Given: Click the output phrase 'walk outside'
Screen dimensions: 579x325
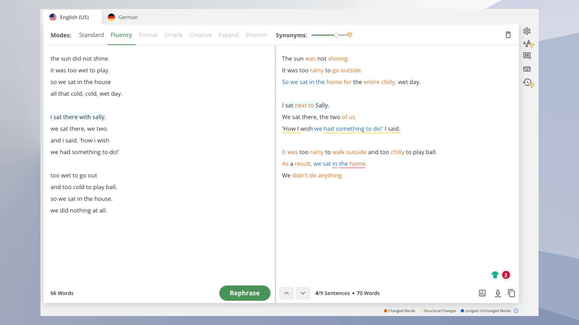Looking at the screenshot, I should click(x=349, y=152).
